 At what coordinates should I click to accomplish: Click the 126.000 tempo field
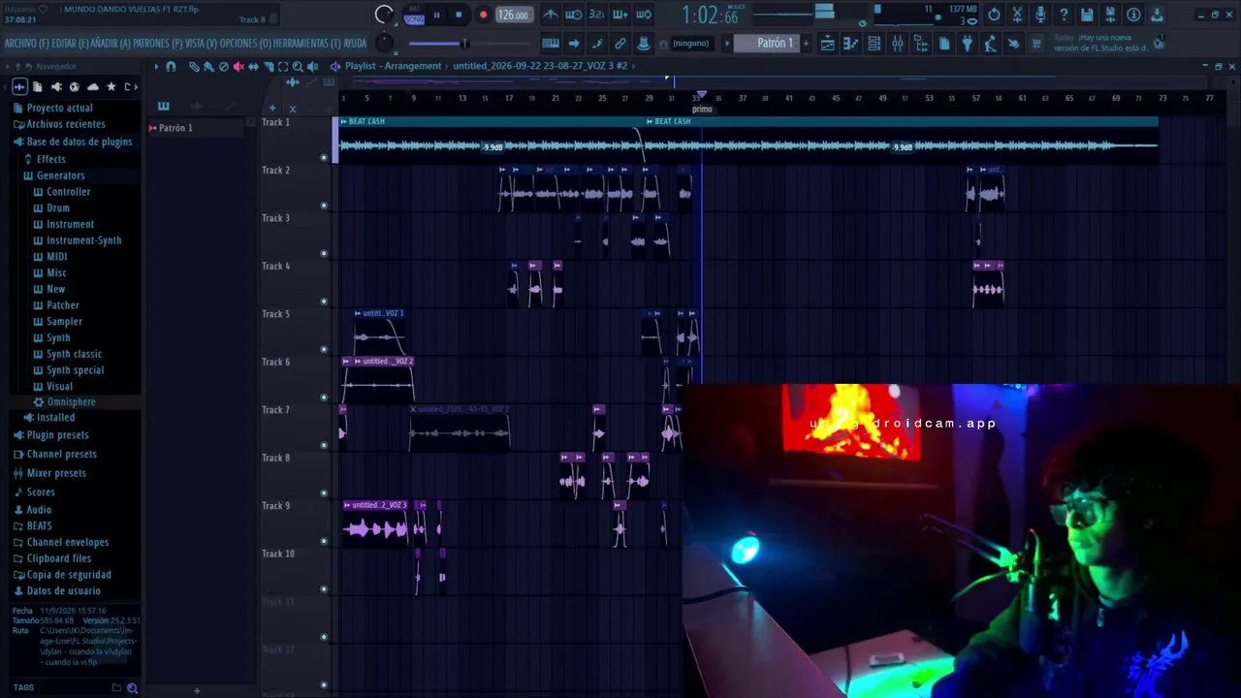[x=513, y=15]
